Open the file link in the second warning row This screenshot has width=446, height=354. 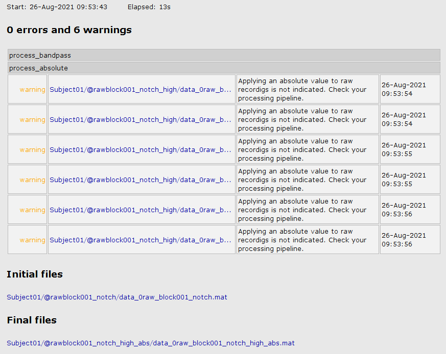tap(140, 120)
